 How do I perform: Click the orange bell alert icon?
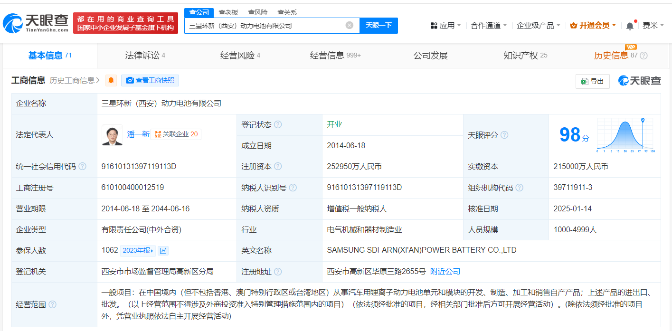pyautogui.click(x=111, y=80)
